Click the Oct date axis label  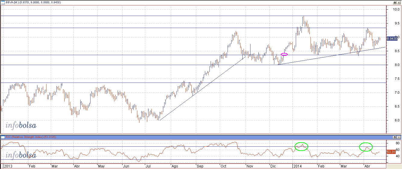coord(224,166)
